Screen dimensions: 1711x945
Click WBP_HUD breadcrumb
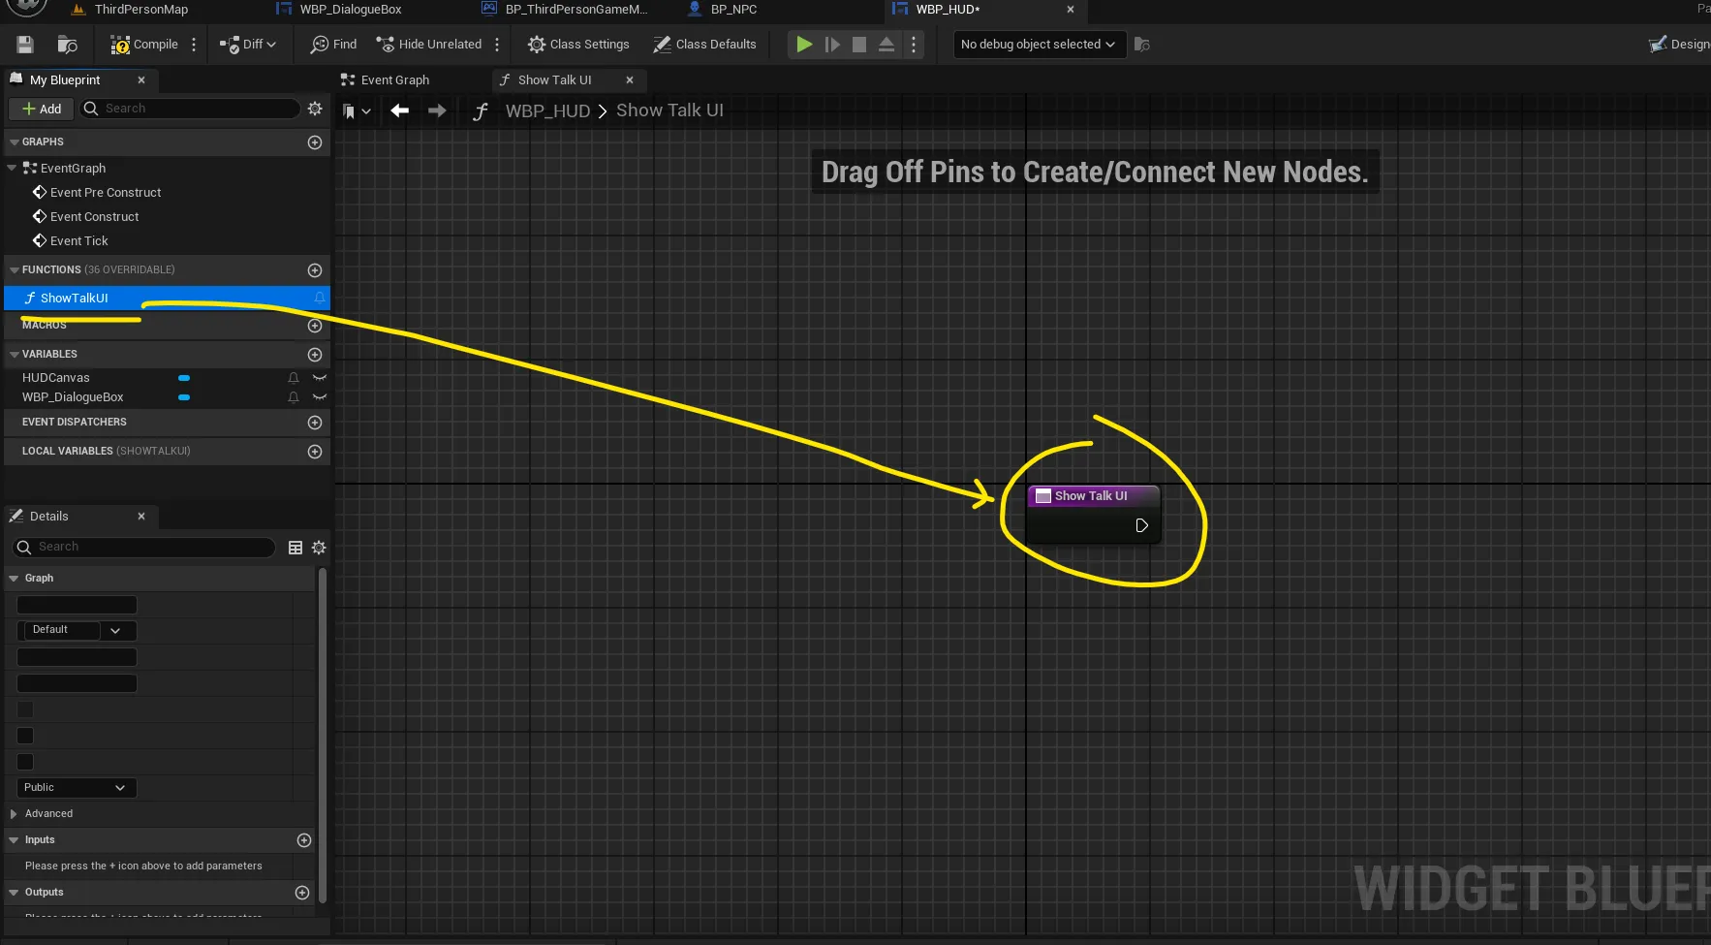tap(547, 111)
